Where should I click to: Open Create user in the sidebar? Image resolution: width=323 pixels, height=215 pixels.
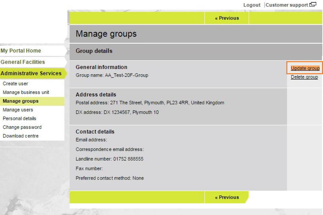[x=15, y=84]
